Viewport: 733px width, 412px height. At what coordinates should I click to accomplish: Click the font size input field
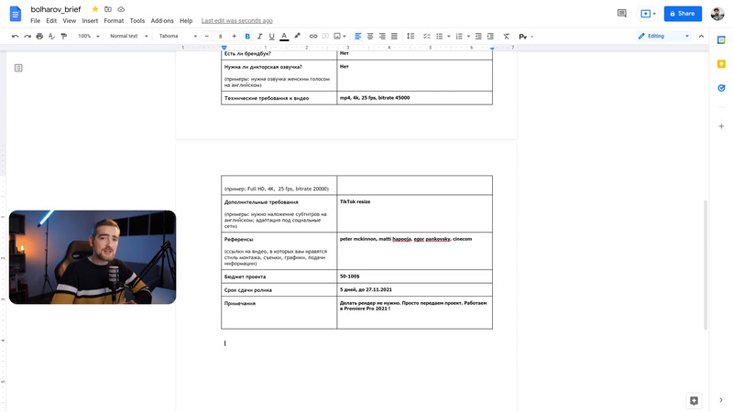[221, 36]
